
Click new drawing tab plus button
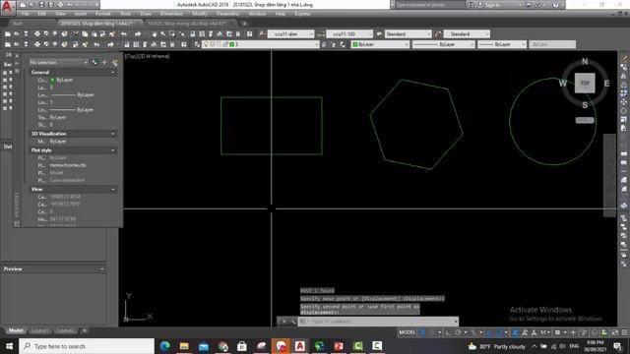pos(244,24)
